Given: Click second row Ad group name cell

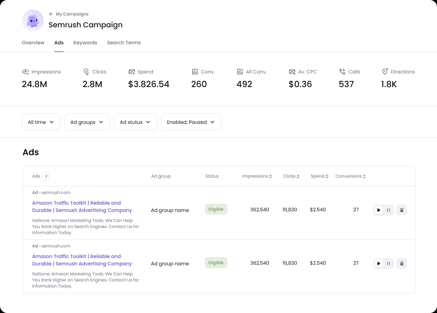Looking at the screenshot, I should pyautogui.click(x=170, y=264).
